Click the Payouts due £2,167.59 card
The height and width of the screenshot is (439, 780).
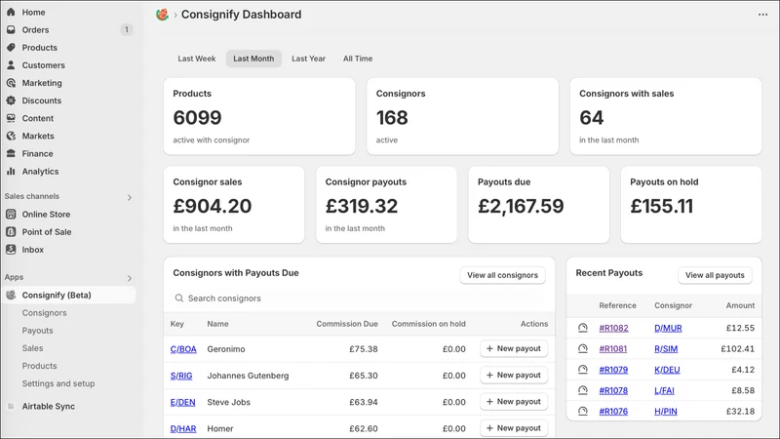(539, 205)
